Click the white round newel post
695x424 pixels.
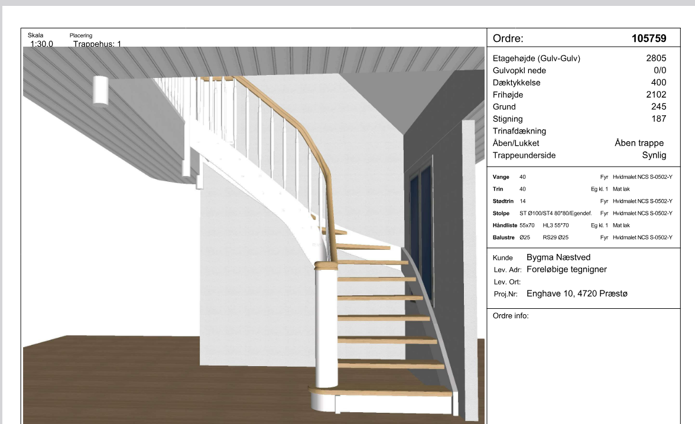tap(325, 331)
